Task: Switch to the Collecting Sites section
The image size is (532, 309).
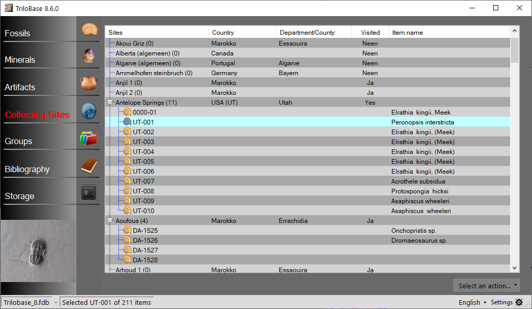Action: [37, 115]
